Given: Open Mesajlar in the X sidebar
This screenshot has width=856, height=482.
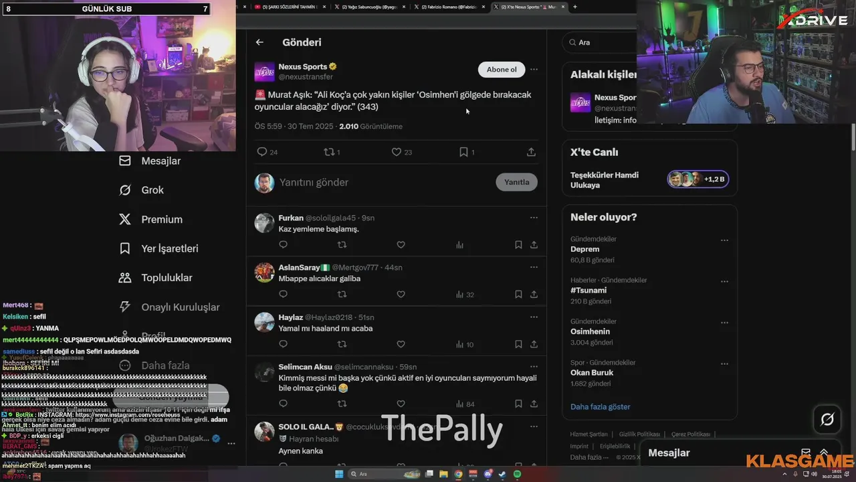Looking at the screenshot, I should tap(150, 161).
